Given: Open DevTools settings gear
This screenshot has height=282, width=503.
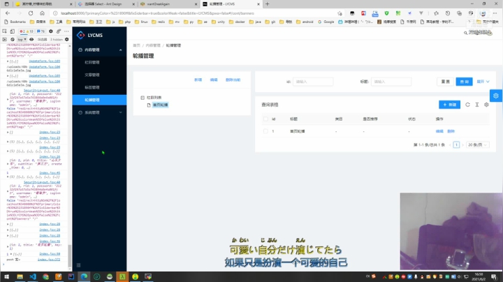Looking at the screenshot, I should pyautogui.click(x=51, y=31).
